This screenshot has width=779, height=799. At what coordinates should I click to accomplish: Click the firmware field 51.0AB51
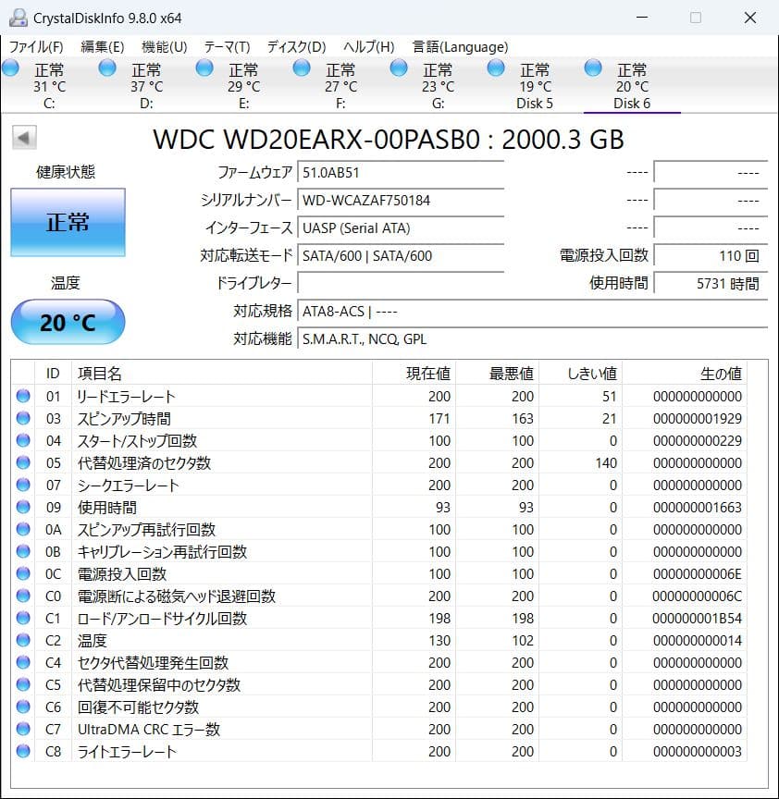point(401,173)
